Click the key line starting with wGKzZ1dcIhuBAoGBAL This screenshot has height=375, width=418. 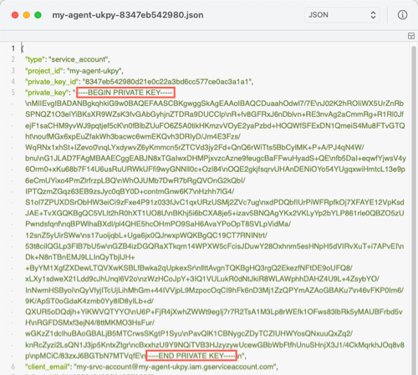click(189, 333)
